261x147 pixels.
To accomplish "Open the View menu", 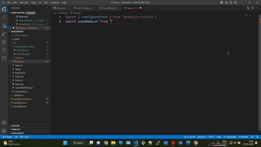I will [x=33, y=2].
